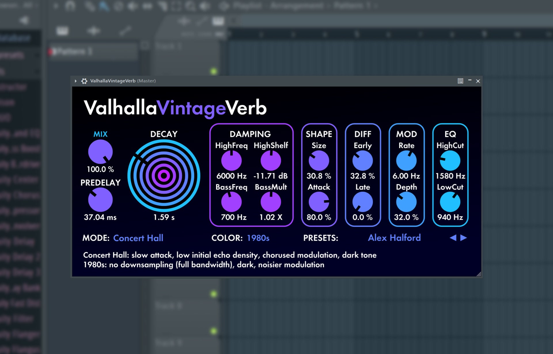Viewport: 553px width, 354px height.
Task: Minimize the ValhallaVintageVerb plugin window
Action: pos(470,80)
